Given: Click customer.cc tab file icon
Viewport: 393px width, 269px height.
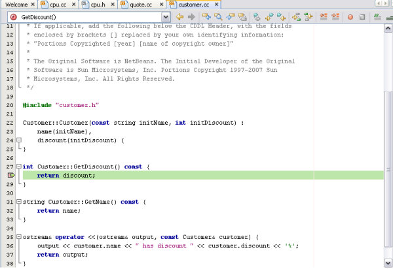Looking at the screenshot, I should point(173,5).
